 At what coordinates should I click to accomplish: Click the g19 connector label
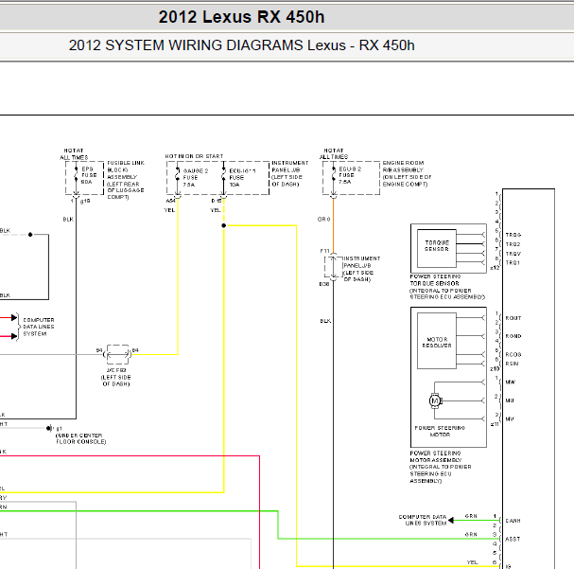(85, 201)
